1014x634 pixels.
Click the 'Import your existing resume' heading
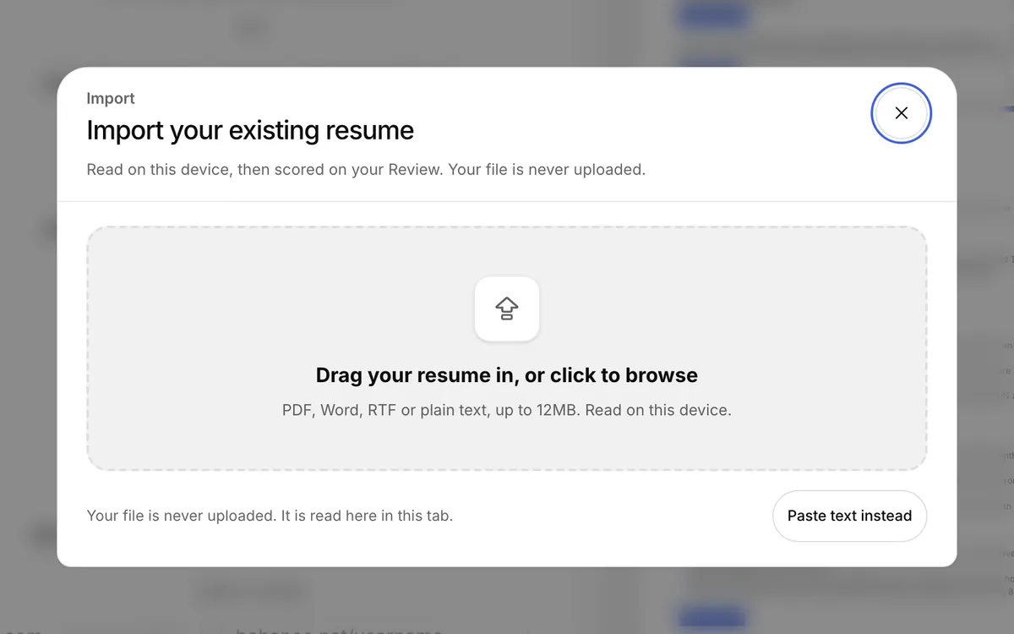pyautogui.click(x=250, y=130)
